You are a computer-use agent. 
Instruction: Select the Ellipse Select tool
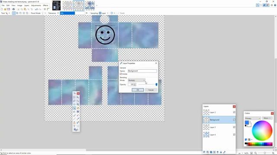74,104
